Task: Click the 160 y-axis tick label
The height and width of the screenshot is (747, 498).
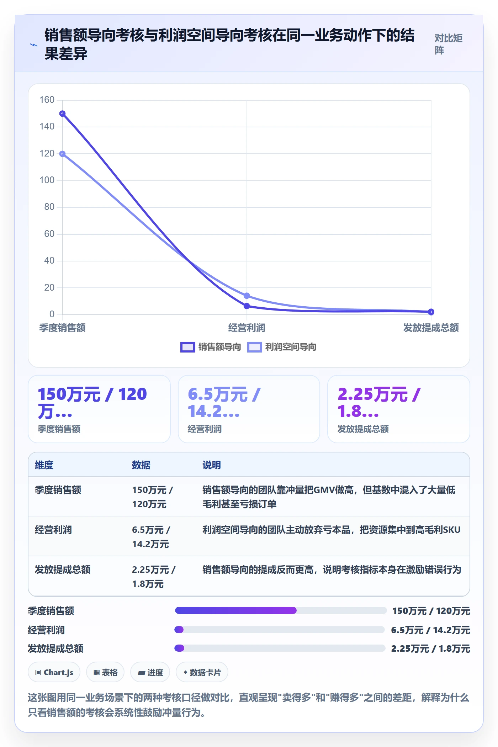Action: [47, 100]
